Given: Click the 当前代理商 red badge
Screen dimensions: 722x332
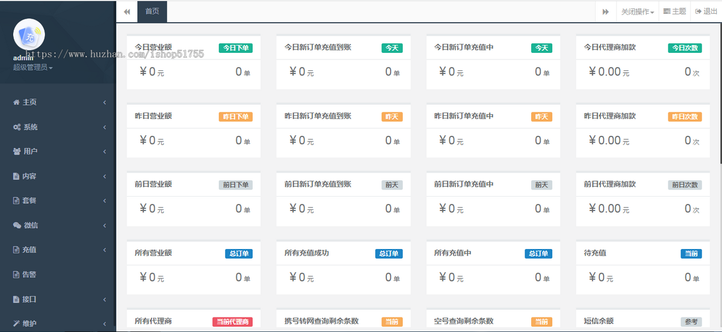Looking at the screenshot, I should click(x=232, y=322).
